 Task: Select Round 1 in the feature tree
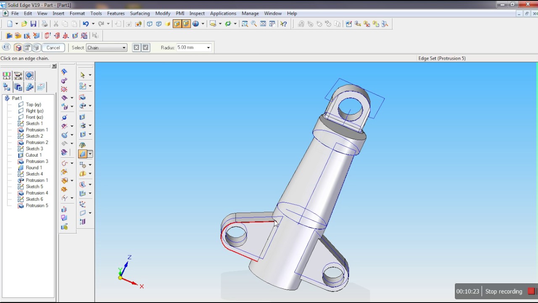[x=34, y=167]
